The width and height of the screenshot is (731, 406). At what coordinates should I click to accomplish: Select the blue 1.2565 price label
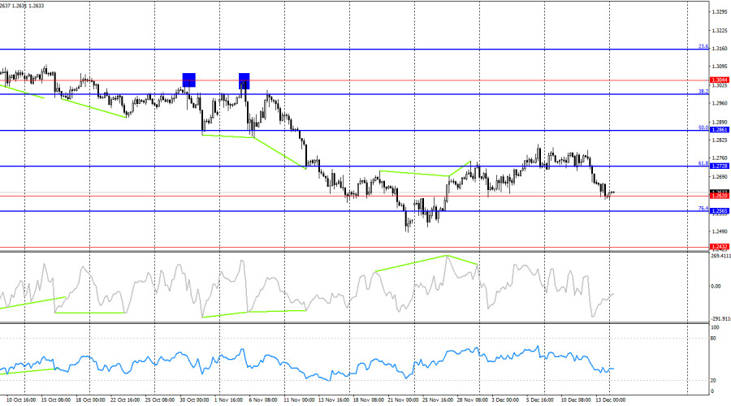[719, 211]
